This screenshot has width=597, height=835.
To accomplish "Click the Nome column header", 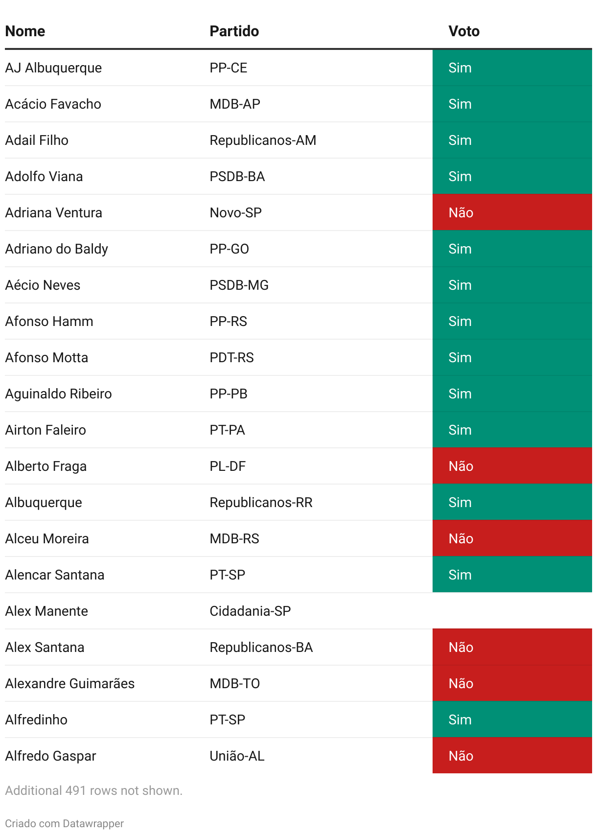I will pos(25,31).
